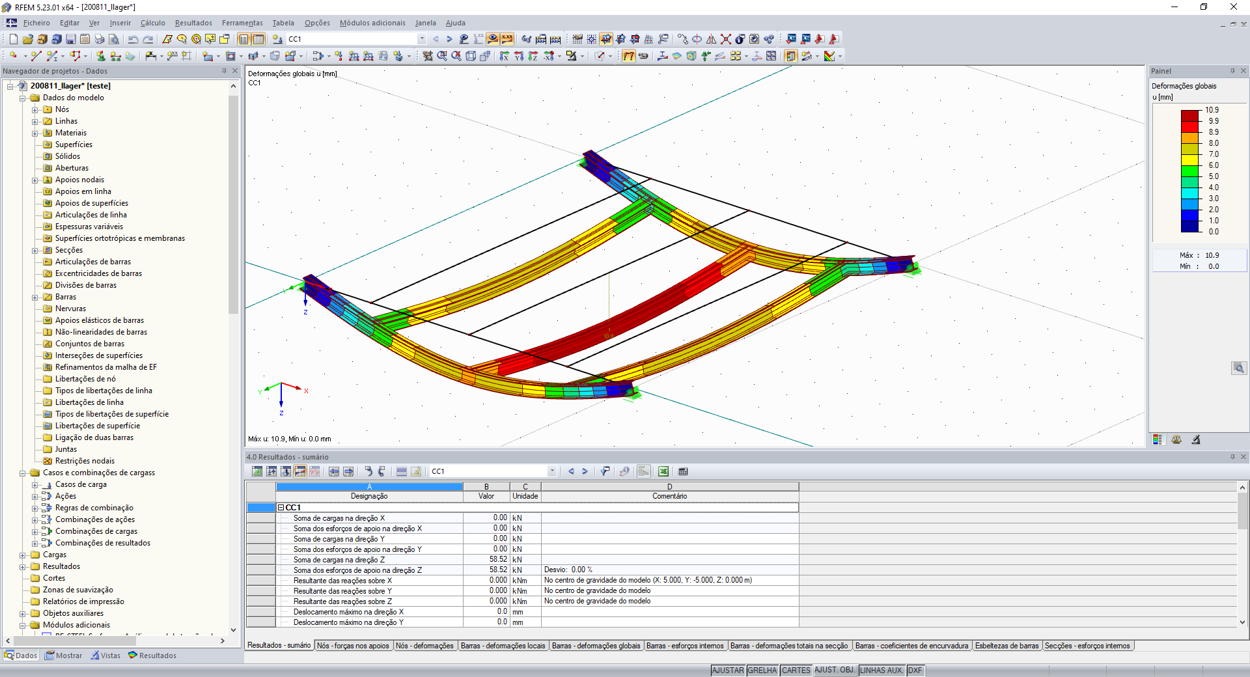Open the display factors tab in the Painel

(1176, 439)
